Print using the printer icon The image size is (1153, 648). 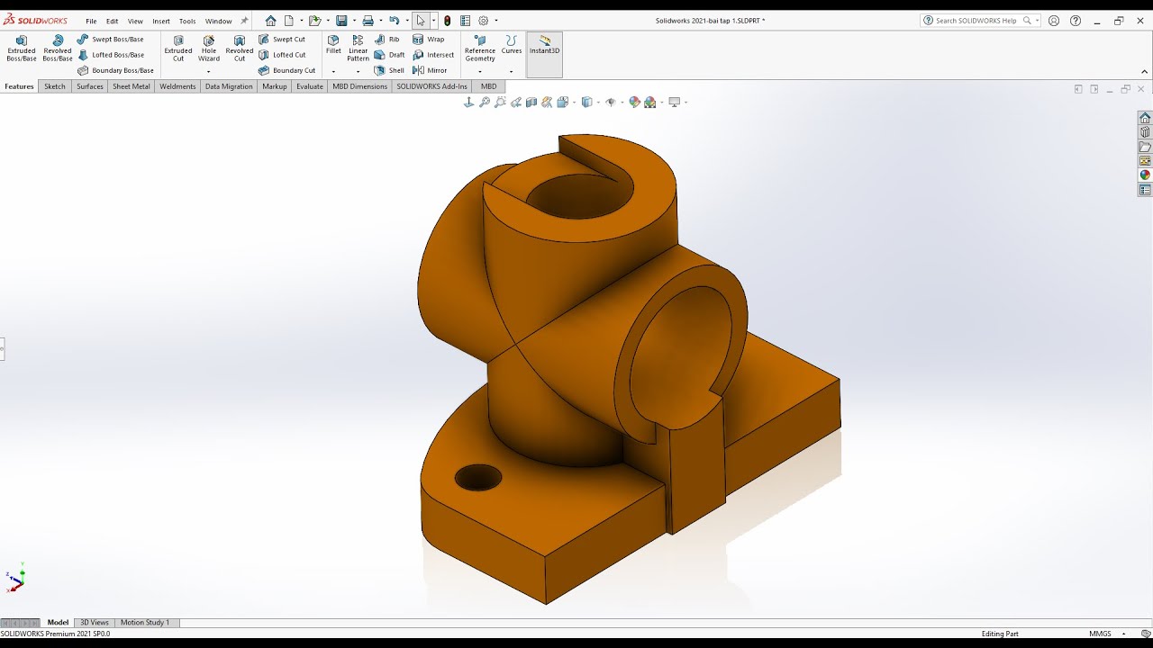click(x=368, y=21)
